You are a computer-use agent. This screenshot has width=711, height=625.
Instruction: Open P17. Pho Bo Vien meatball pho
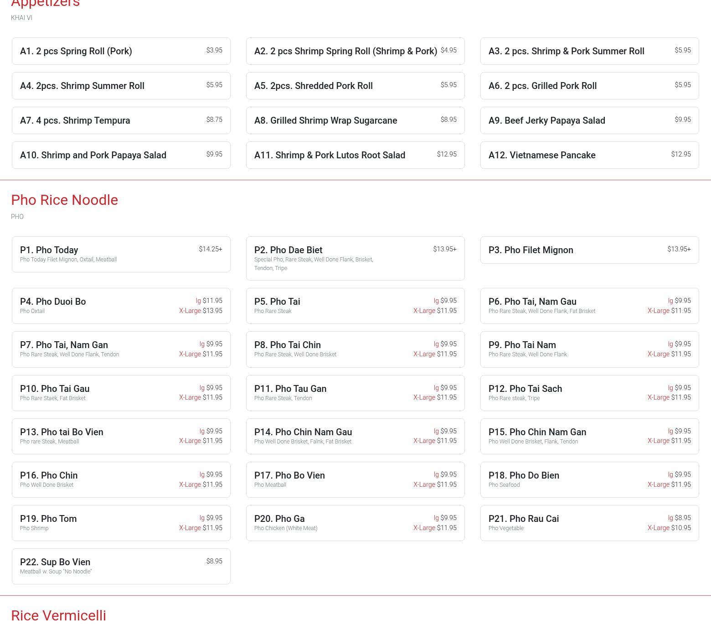pyautogui.click(x=355, y=479)
